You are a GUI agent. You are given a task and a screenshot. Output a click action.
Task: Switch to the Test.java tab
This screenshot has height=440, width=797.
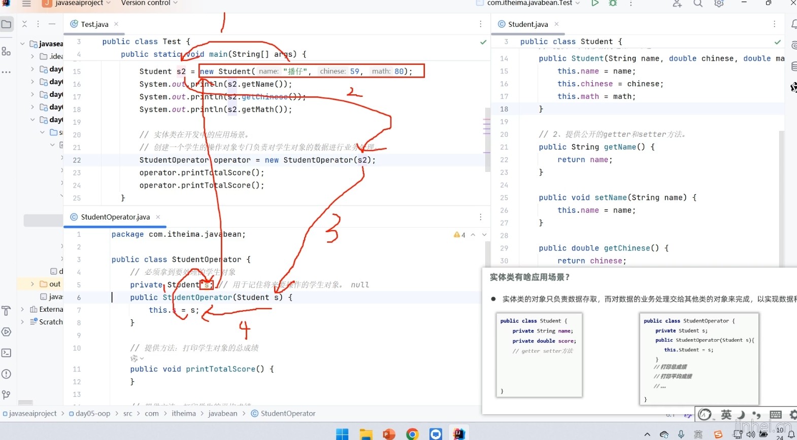94,24
